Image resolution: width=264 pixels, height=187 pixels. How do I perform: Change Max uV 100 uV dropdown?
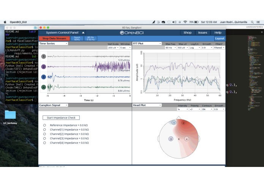click(x=183, y=48)
